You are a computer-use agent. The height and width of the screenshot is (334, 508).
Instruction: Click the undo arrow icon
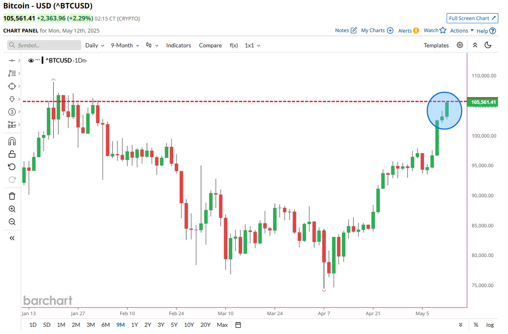pyautogui.click(x=12, y=166)
